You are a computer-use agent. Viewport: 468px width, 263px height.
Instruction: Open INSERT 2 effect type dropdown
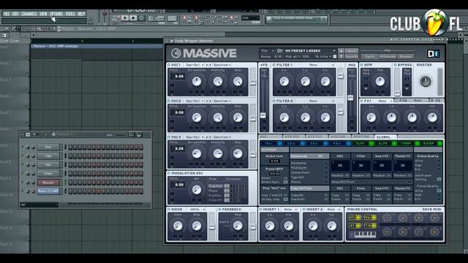pos(333,210)
